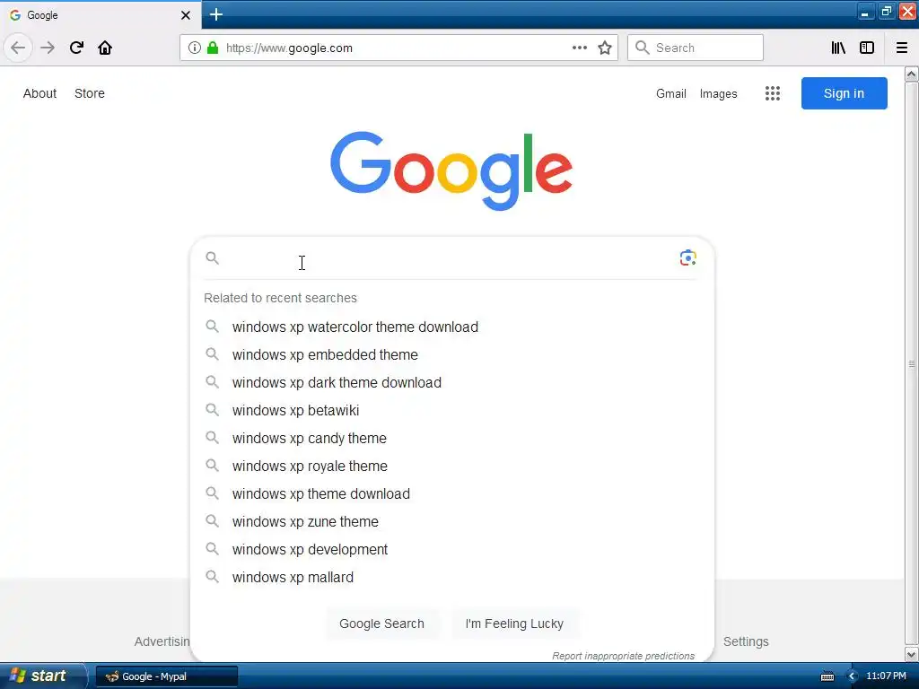Expand hidden tray icons arrow
The height and width of the screenshot is (689, 919).
click(x=852, y=676)
